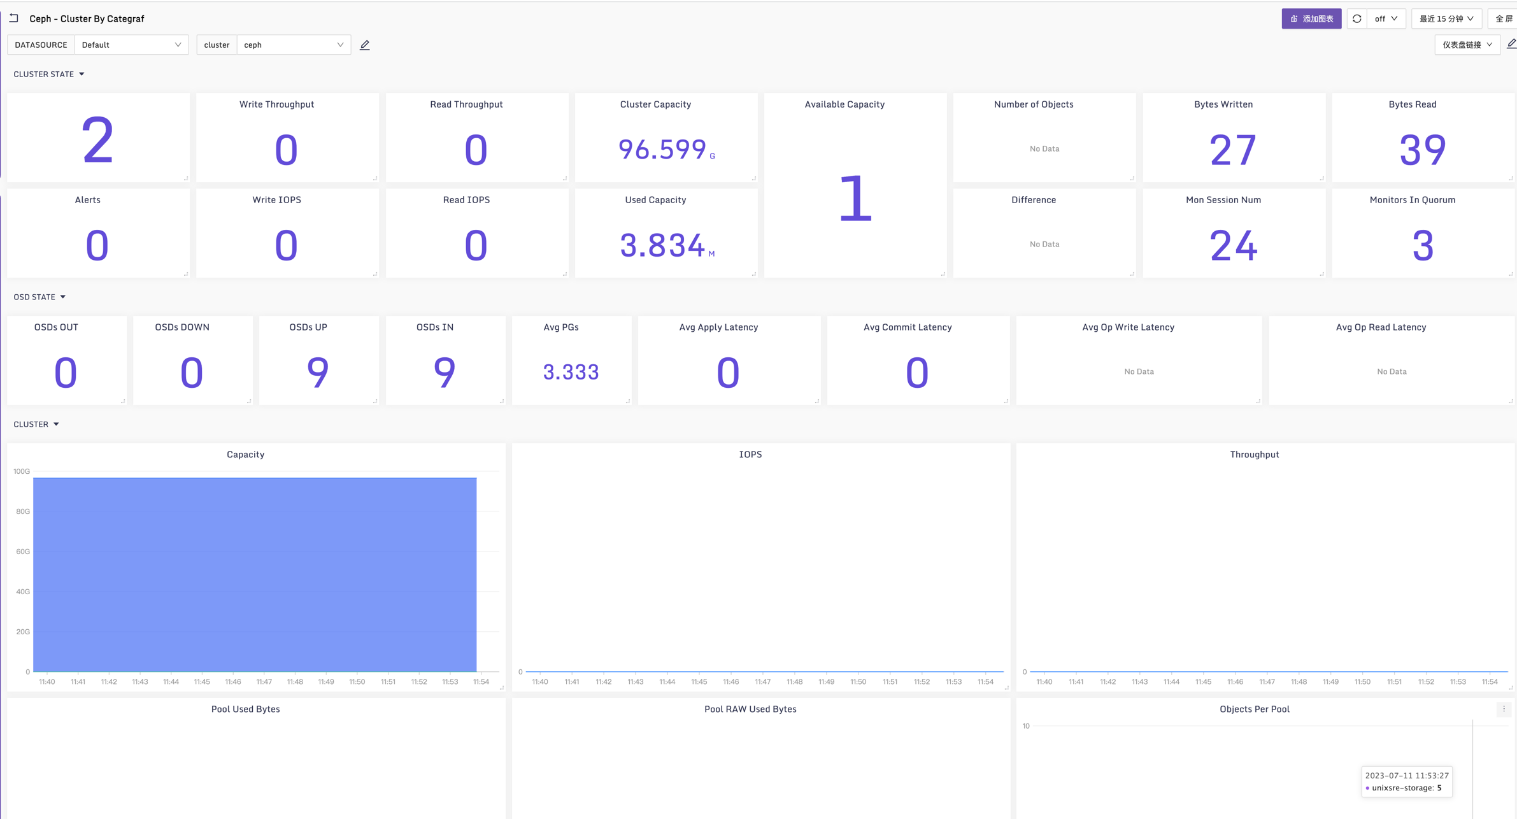Click the edit pencil next to cluster variable

pos(365,45)
